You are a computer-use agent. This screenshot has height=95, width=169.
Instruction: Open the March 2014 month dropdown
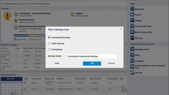(18, 79)
